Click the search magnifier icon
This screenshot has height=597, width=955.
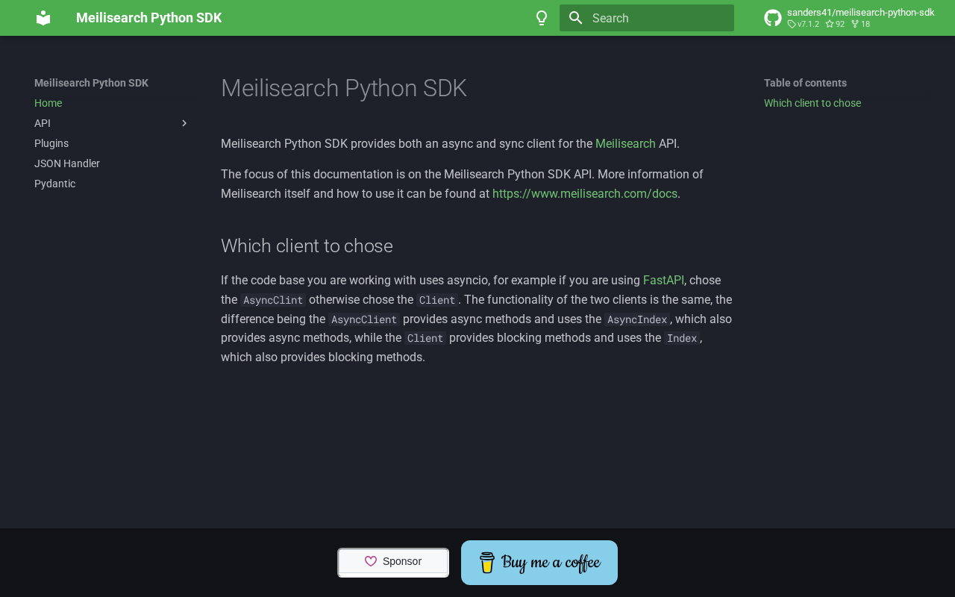(575, 18)
